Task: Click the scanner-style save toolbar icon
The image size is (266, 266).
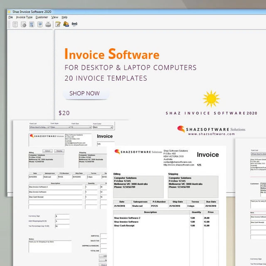Action: pos(48,24)
